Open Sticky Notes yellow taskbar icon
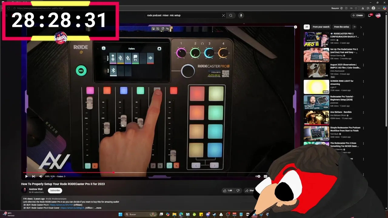The height and width of the screenshot is (218, 388). click(x=201, y=214)
